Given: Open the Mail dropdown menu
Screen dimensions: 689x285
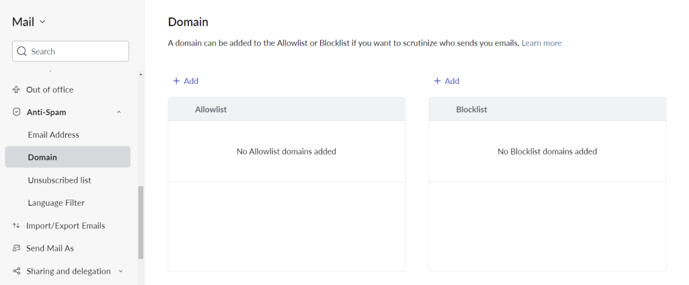Looking at the screenshot, I should pos(29,22).
